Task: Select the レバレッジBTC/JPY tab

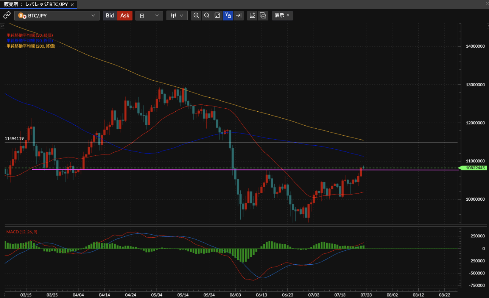Action: coord(36,5)
